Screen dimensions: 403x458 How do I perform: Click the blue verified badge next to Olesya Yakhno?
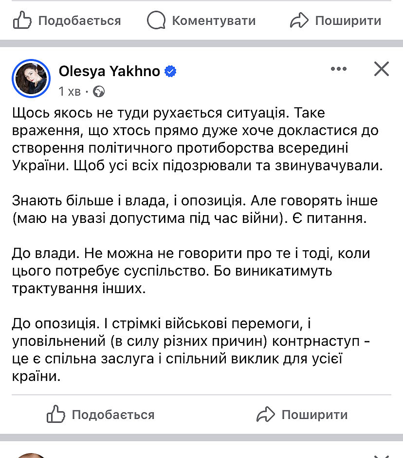[x=170, y=72]
